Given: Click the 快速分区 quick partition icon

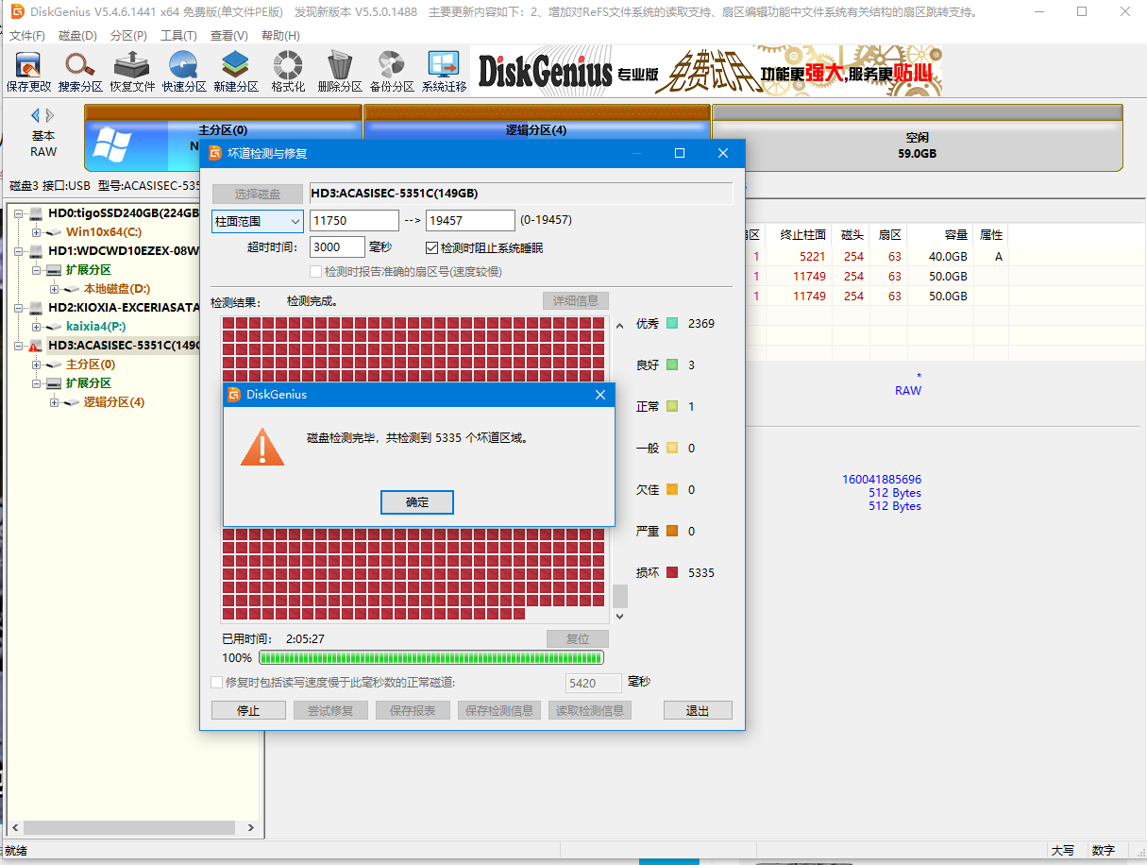Looking at the screenshot, I should pyautogui.click(x=183, y=72).
